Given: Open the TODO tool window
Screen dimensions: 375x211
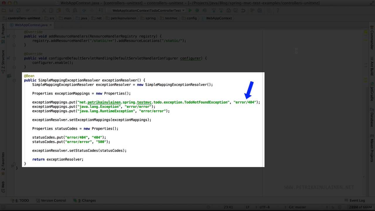Looking at the screenshot, I should [x=20, y=200].
